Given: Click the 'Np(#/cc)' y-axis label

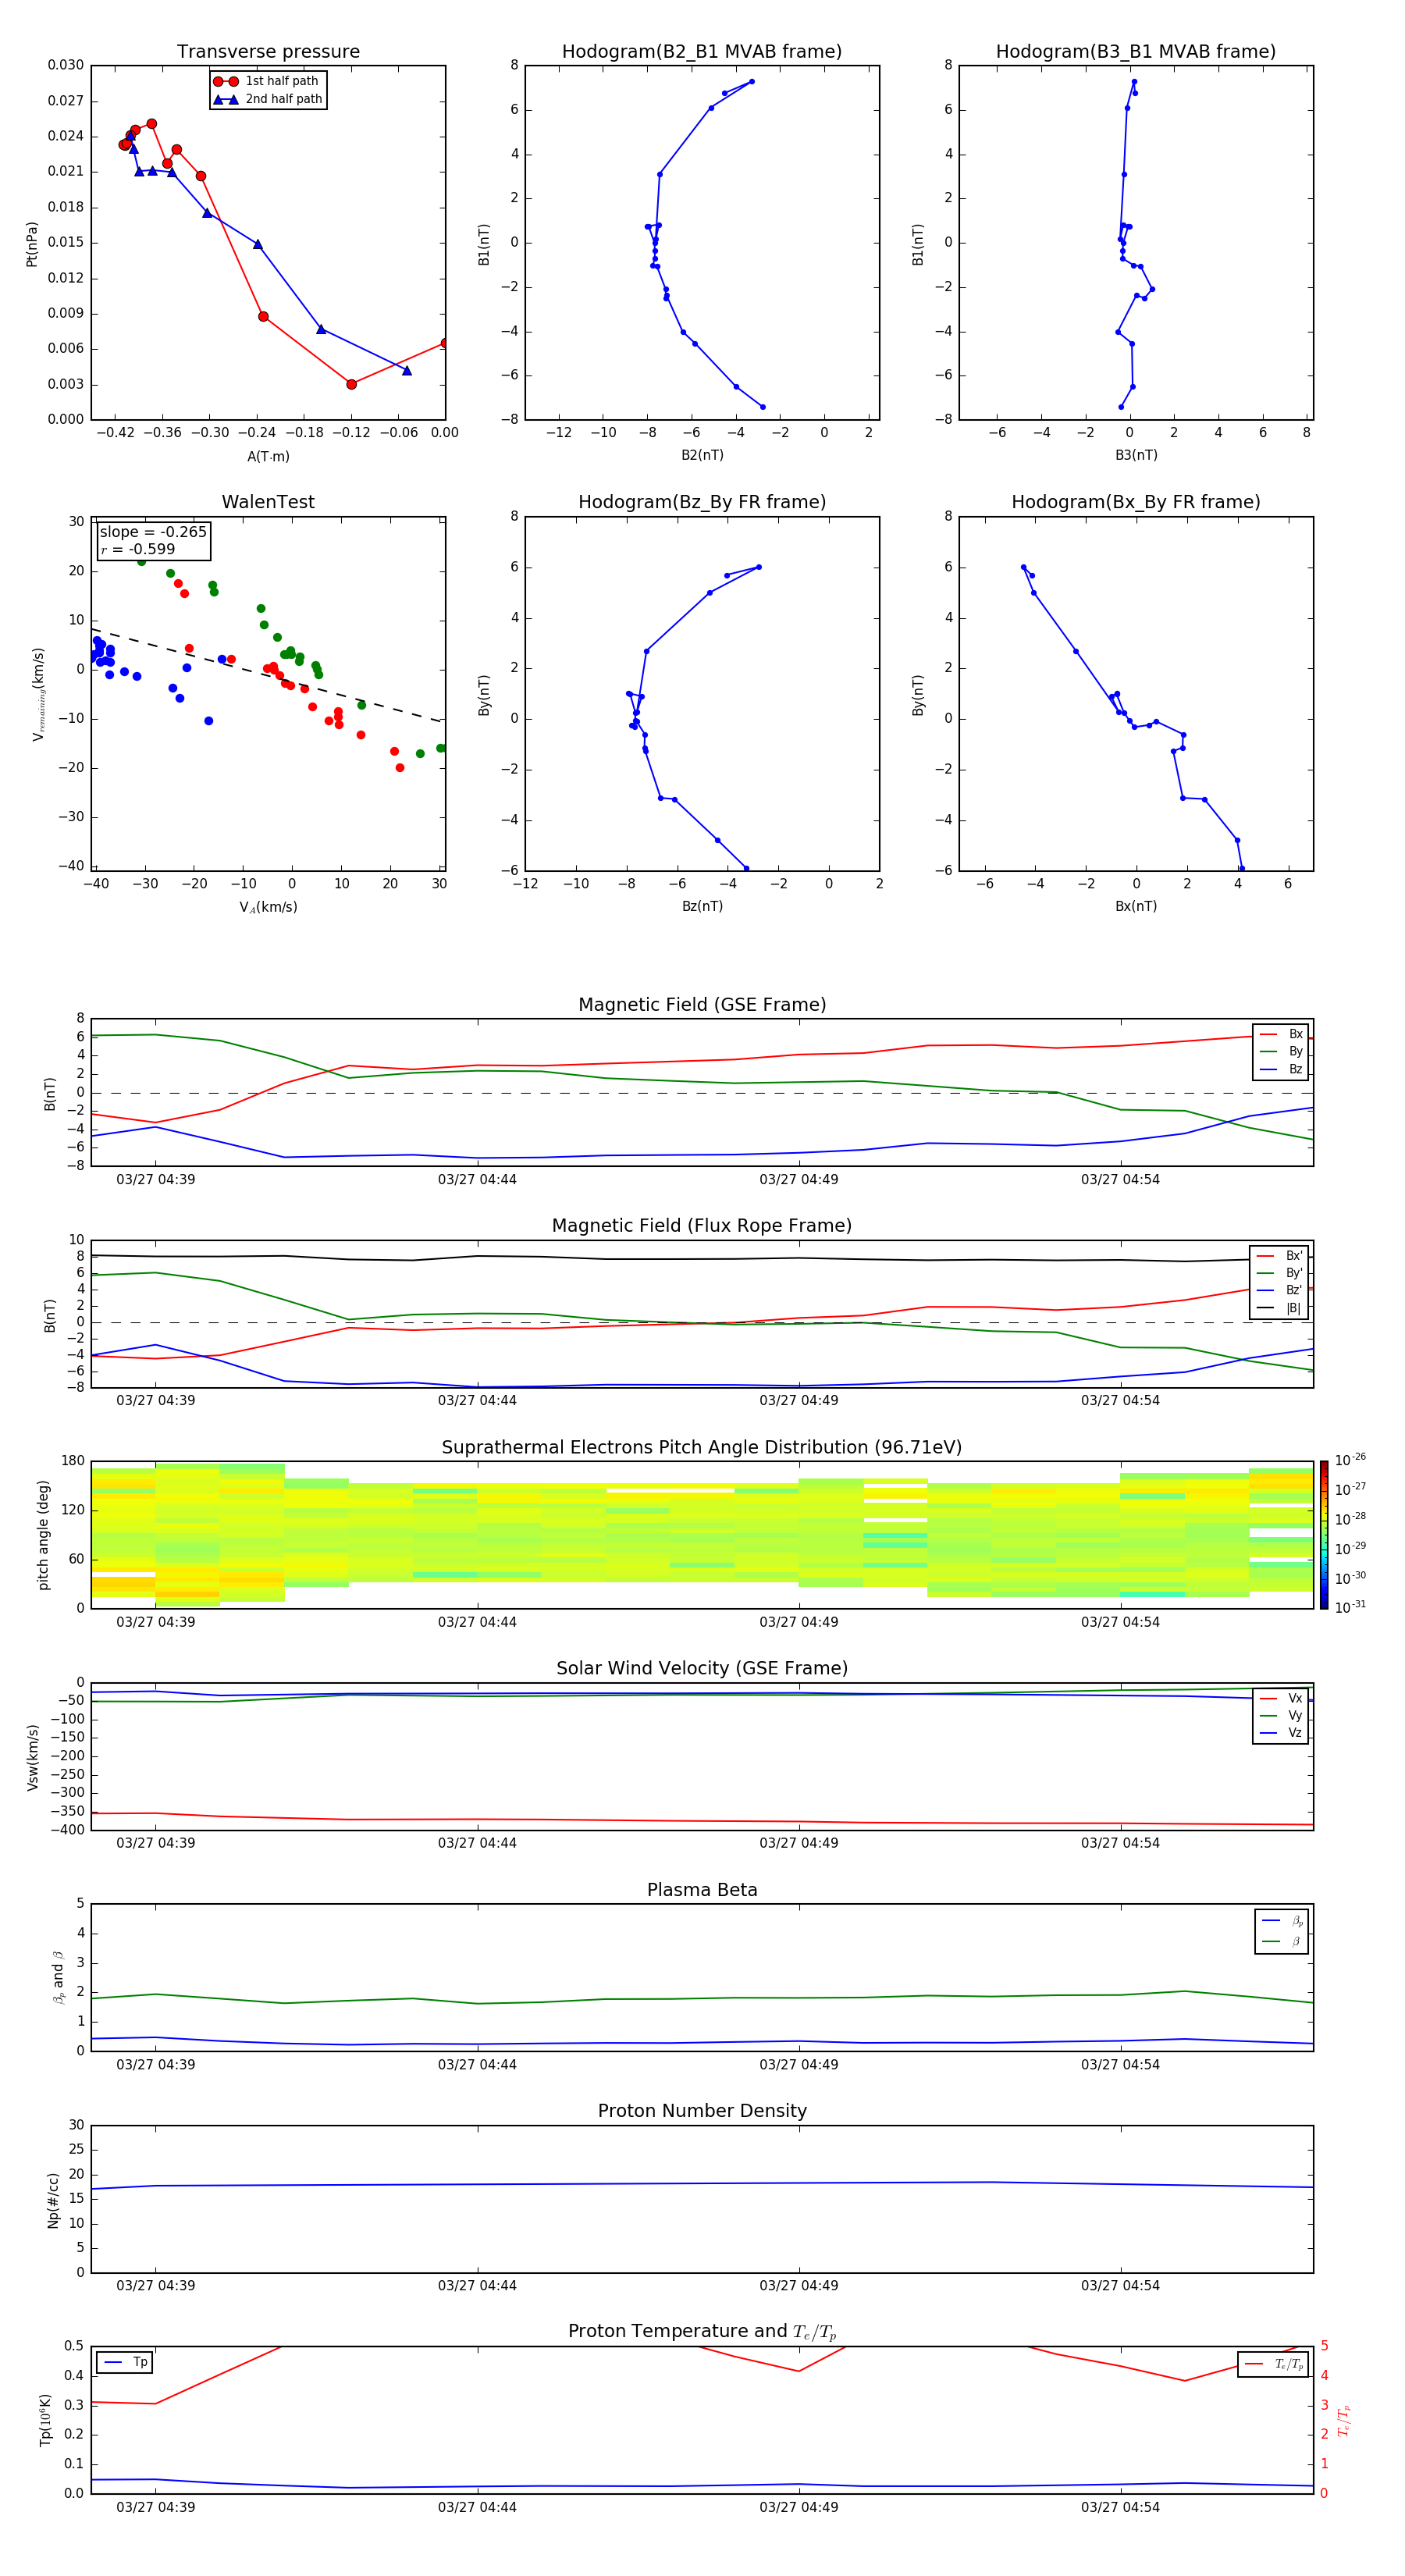Looking at the screenshot, I should pyautogui.click(x=53, y=2200).
